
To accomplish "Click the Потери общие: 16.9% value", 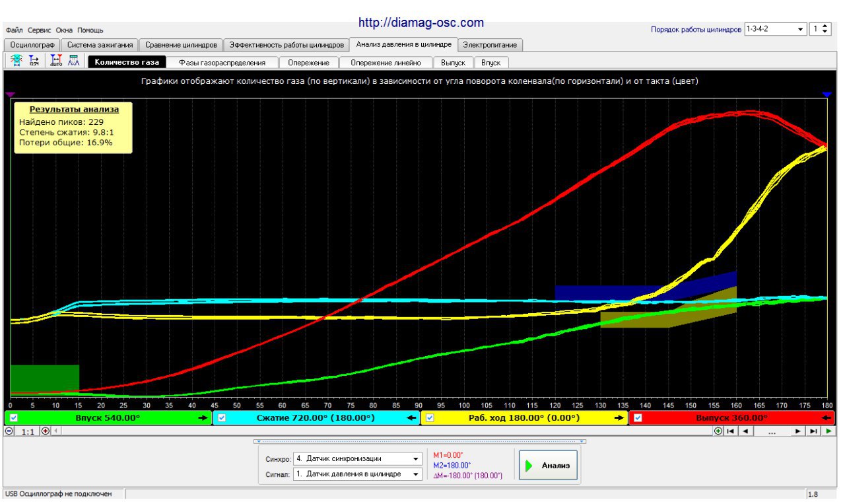I will pyautogui.click(x=65, y=142).
